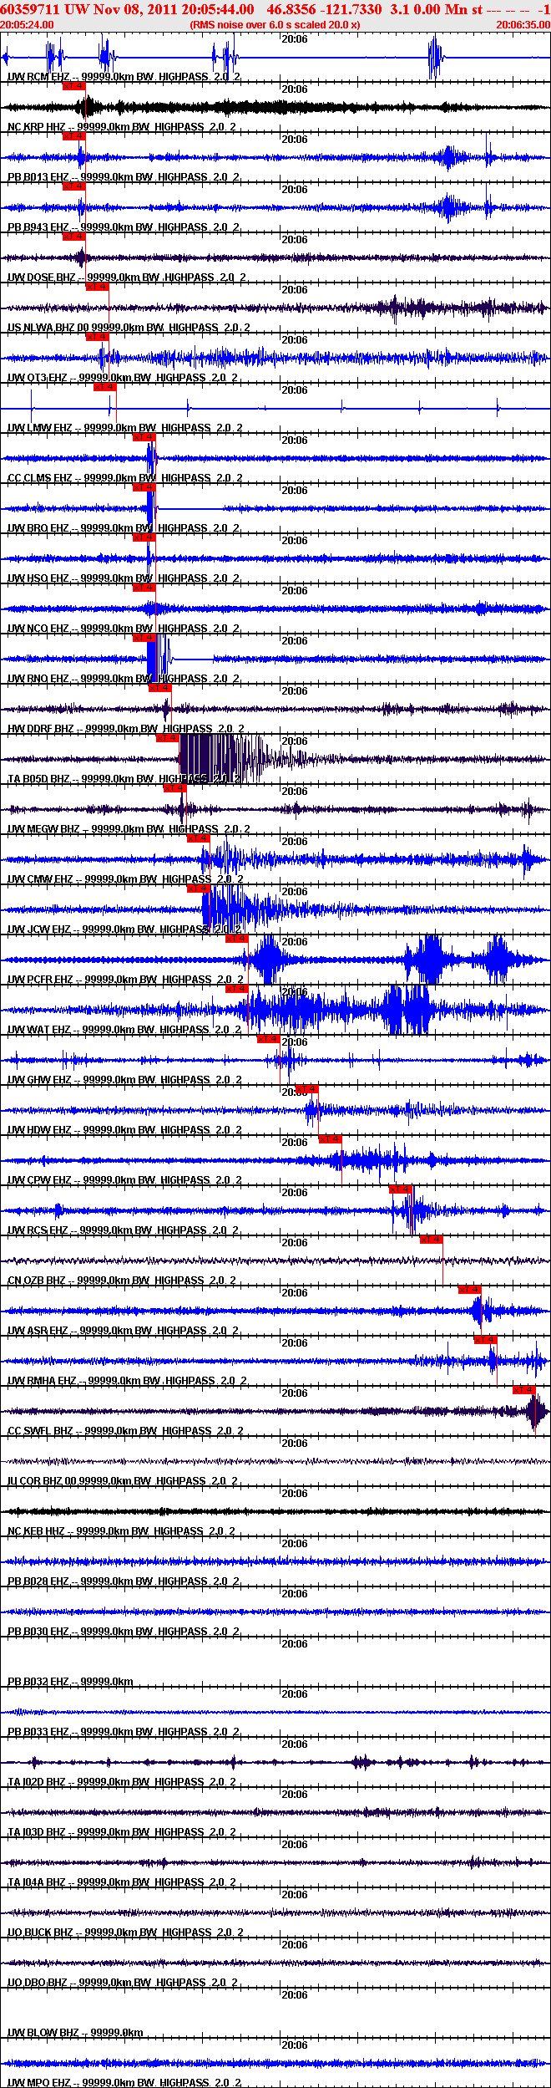Click the 'UW HSO EHZ' station label
This screenshot has width=551, height=2088.
coord(38,578)
